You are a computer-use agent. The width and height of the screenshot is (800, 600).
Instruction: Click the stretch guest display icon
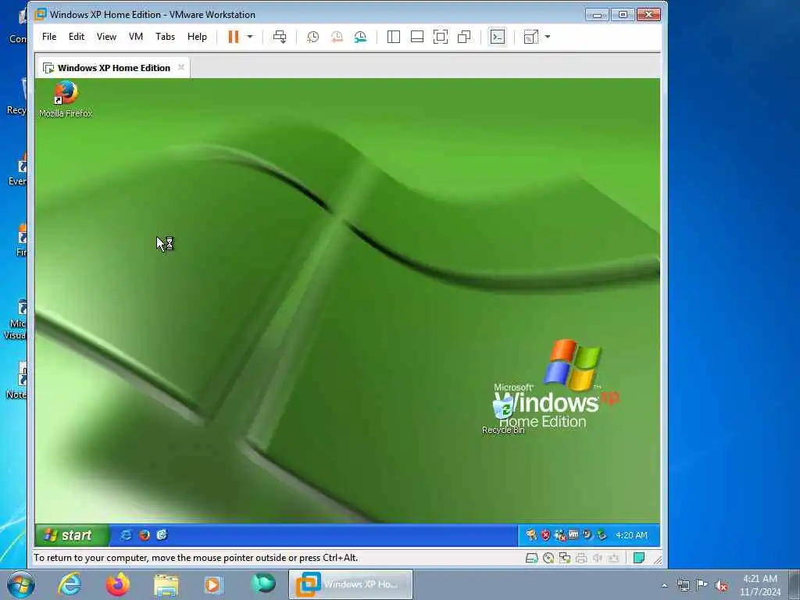pos(531,37)
